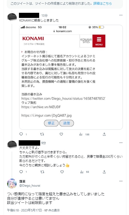Open 蓬莱's profile avatar

(x=12, y=183)
